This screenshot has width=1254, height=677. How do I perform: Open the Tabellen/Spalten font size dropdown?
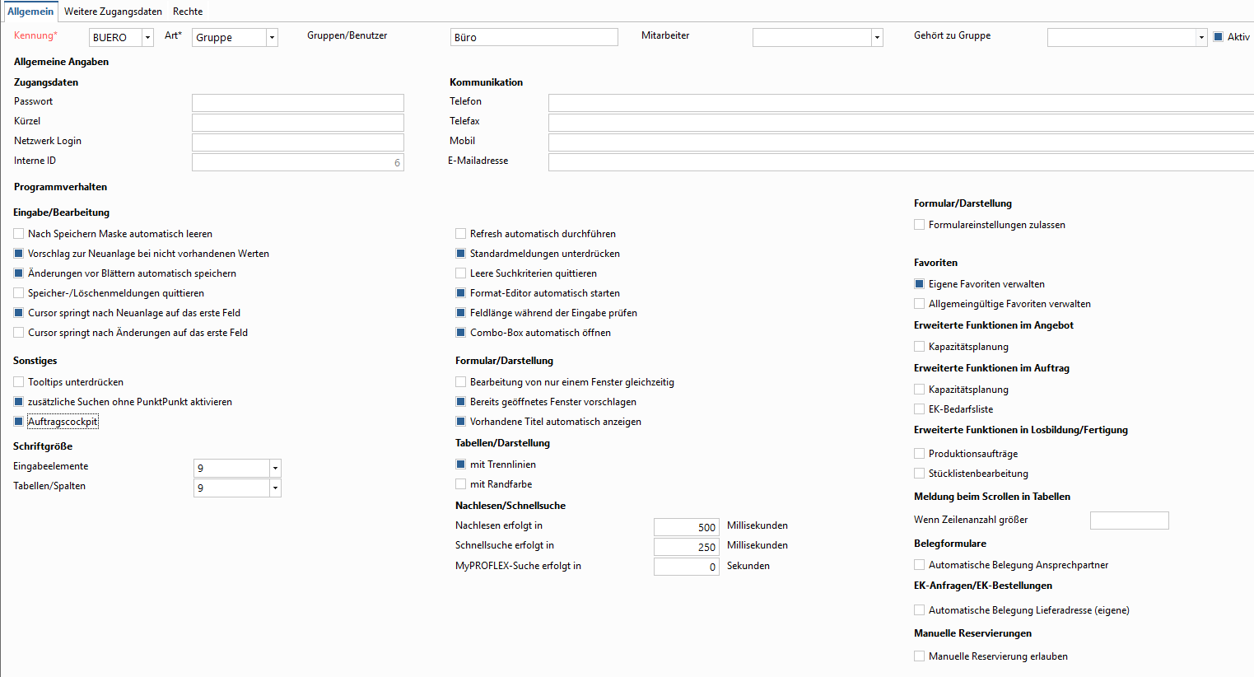[275, 488]
